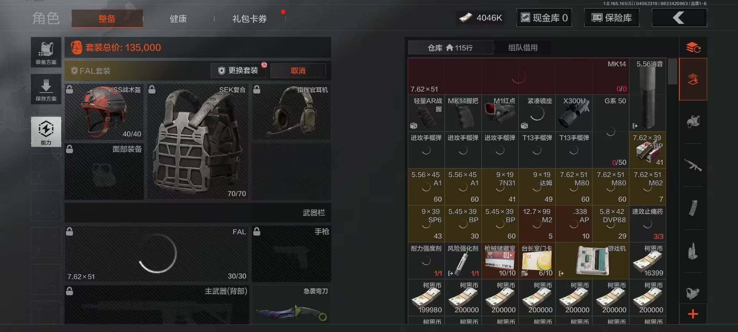Image resolution: width=738 pixels, height=332 pixels.
Task: Open the 保险库 safe button
Action: [612, 18]
